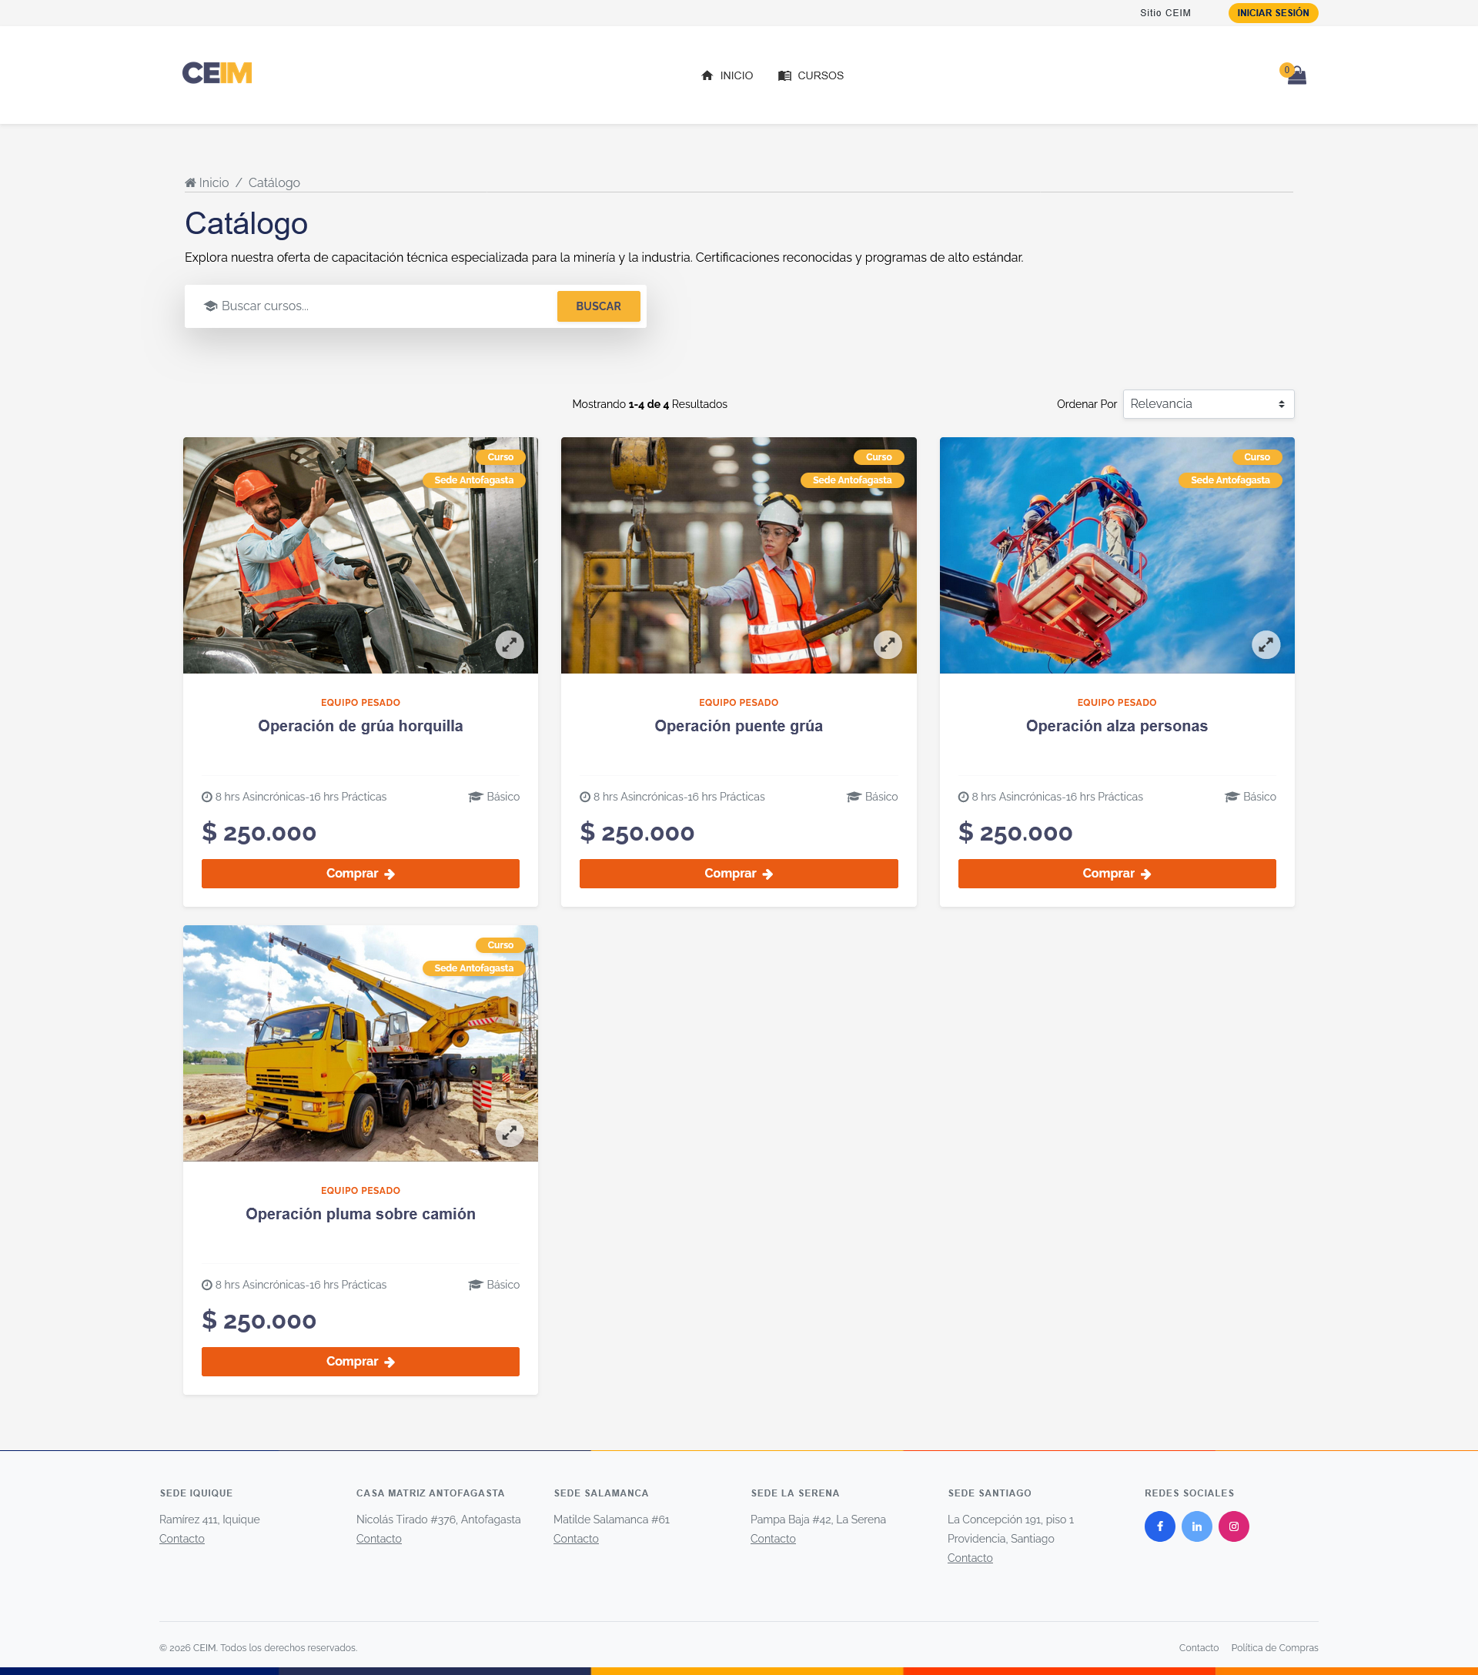Open Contacto link under Sede Iquique
This screenshot has height=1675, width=1478.
tap(182, 1539)
